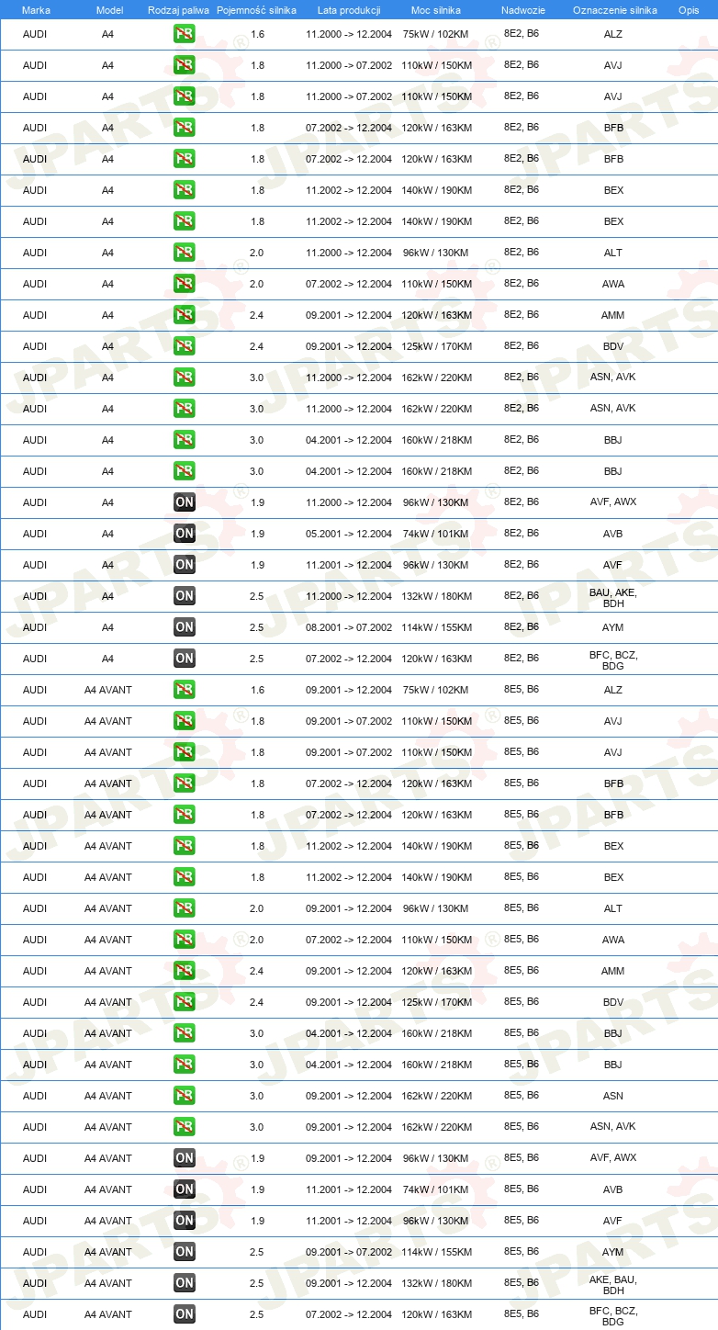The width and height of the screenshot is (718, 1330).
Task: Click diesel ON icon in A4 11.2001 AVF row
Action: coord(185,565)
